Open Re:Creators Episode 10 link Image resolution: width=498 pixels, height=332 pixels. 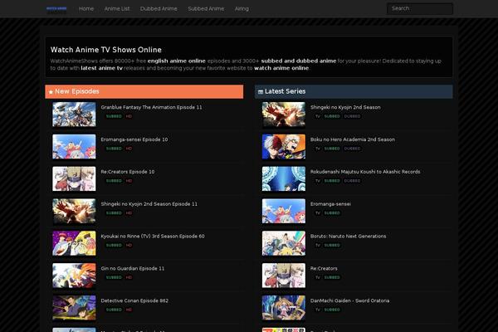pos(127,172)
